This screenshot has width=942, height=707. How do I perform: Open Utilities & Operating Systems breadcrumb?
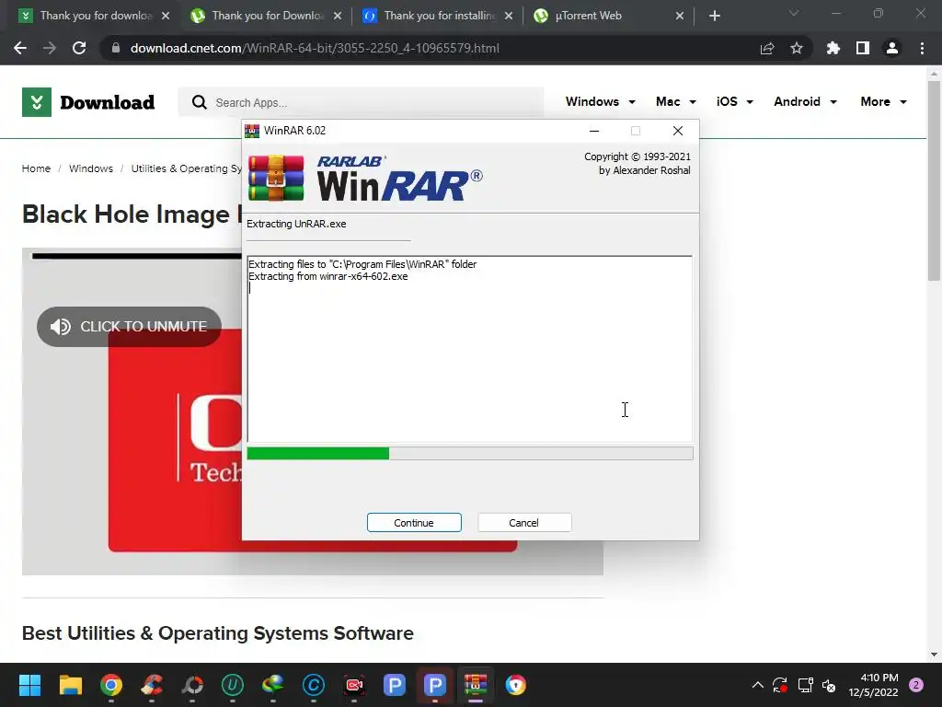click(186, 168)
